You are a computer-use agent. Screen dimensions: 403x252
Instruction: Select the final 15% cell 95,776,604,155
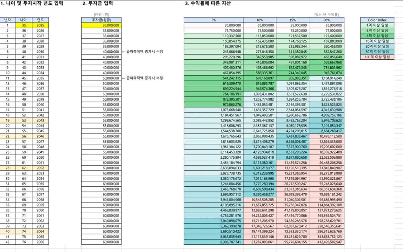[292, 242]
